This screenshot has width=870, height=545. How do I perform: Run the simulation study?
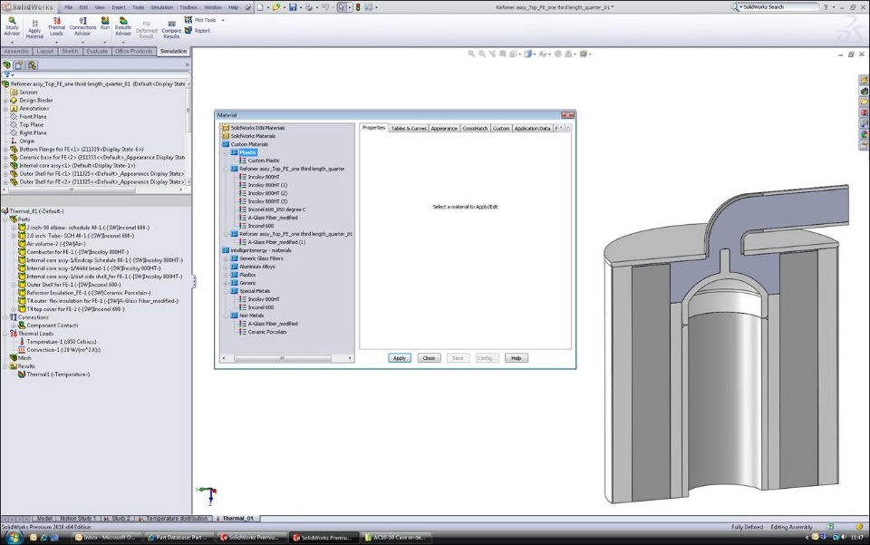105,24
